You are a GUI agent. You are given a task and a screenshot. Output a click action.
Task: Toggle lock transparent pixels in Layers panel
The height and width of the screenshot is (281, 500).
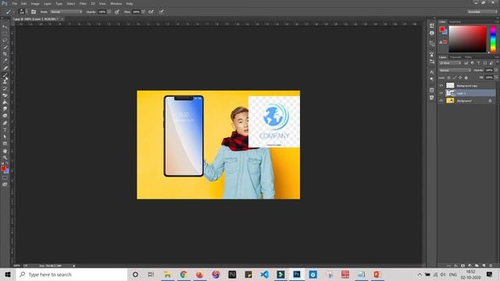448,78
